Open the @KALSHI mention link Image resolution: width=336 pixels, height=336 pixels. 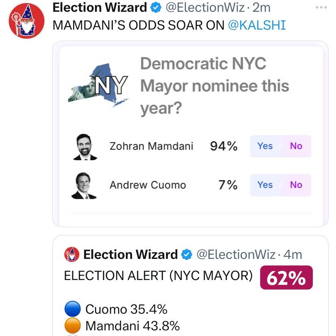[x=257, y=25]
